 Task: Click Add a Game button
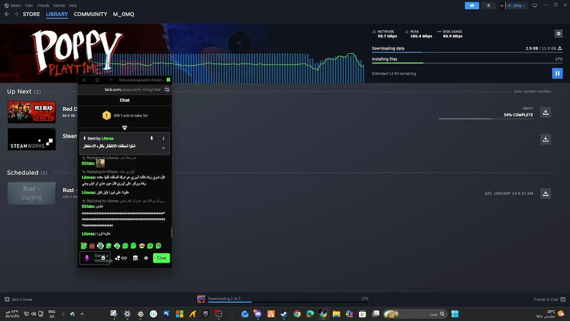point(18,300)
